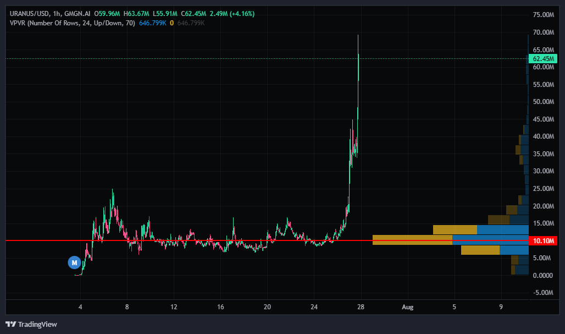
Task: Click the blue M marker on chart
Action: coord(74,262)
